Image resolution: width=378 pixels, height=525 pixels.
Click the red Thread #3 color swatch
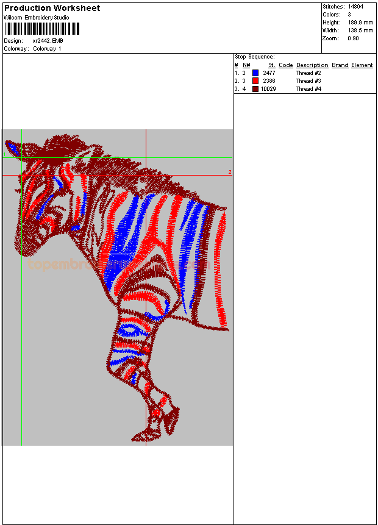coord(255,81)
